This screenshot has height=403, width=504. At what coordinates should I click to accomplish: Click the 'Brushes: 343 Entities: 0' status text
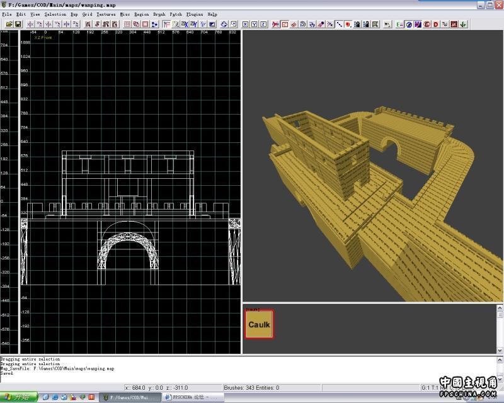(x=251, y=388)
